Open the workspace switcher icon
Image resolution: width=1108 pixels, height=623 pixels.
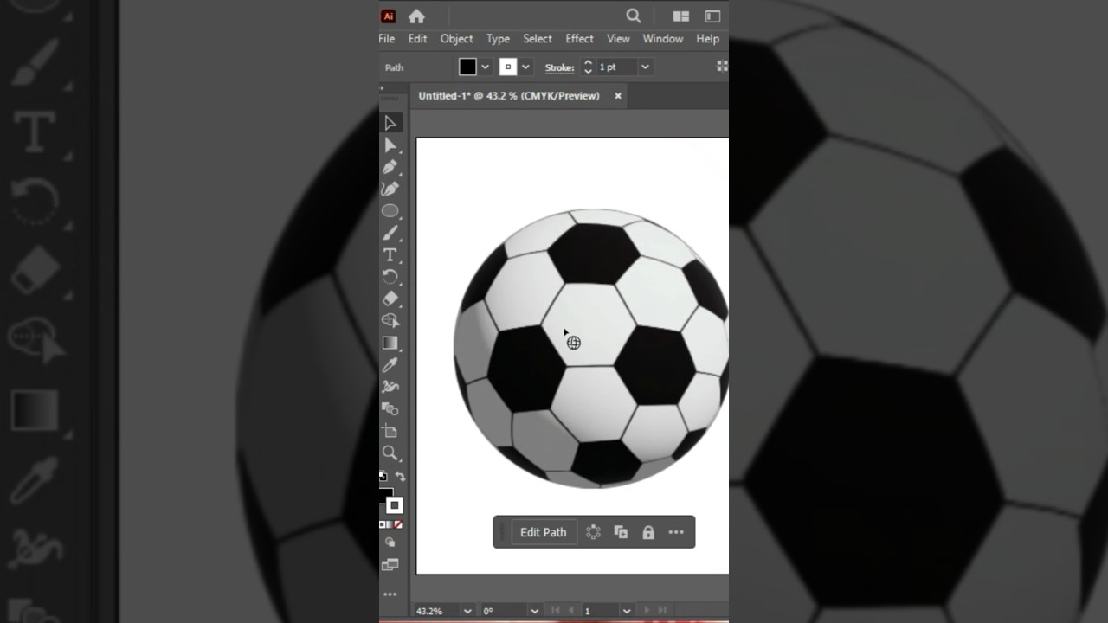click(x=712, y=16)
